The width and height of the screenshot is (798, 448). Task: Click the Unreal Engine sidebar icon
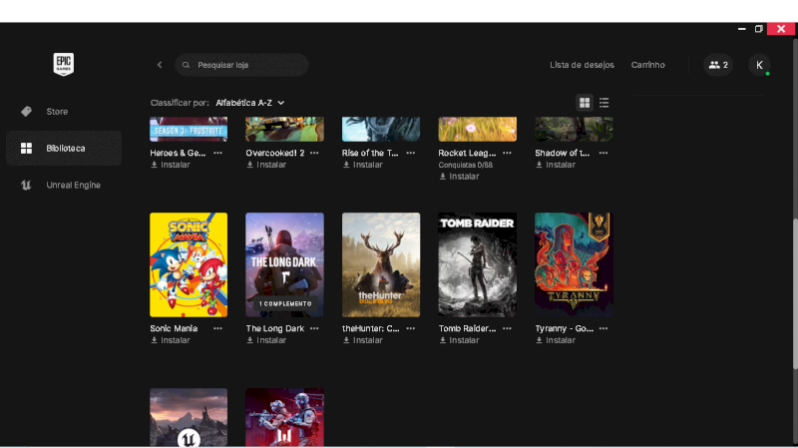coord(26,185)
